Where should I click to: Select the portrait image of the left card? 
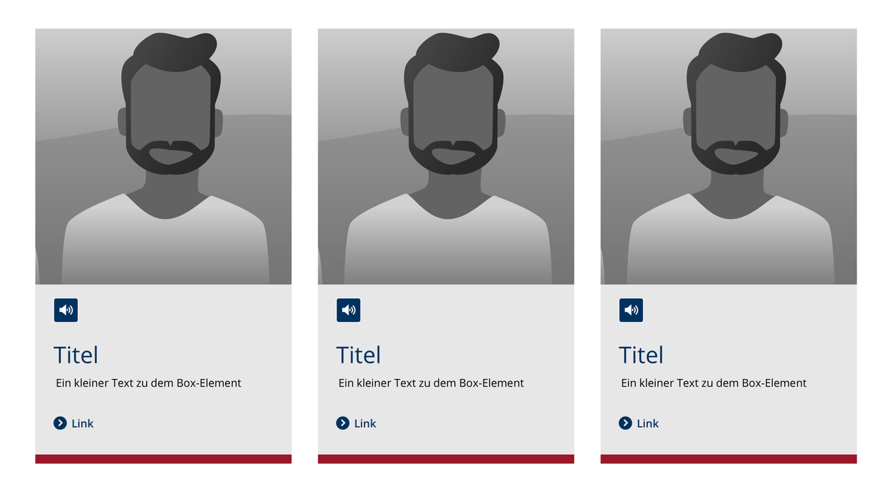(163, 157)
